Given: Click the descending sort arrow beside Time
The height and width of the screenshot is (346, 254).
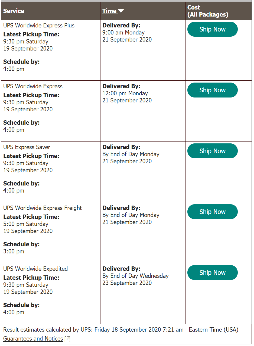Looking at the screenshot, I should coord(121,11).
